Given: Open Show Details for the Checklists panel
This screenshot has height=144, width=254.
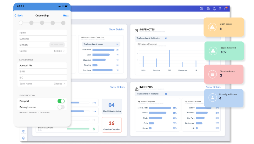Looking at the screenshot, I should tap(117, 87).
